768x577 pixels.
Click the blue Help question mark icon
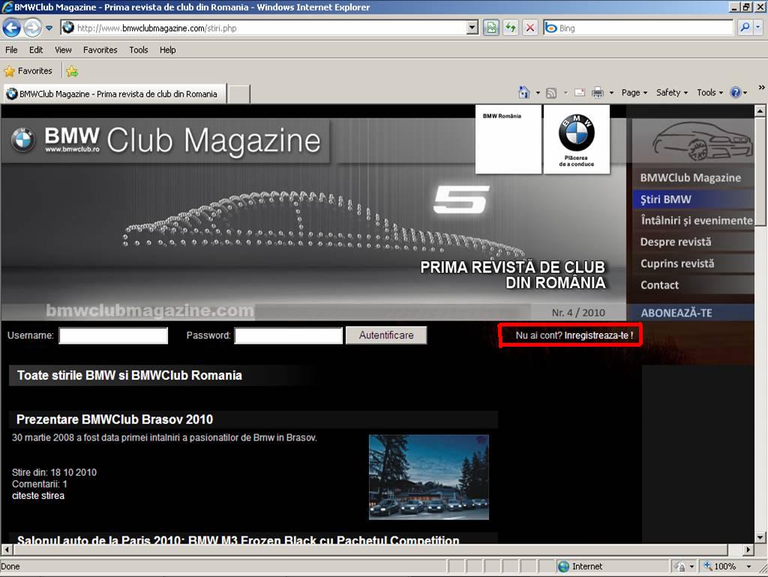(735, 92)
